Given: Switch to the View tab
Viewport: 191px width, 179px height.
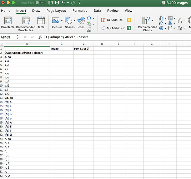Looking at the screenshot, I should pos(129,11).
